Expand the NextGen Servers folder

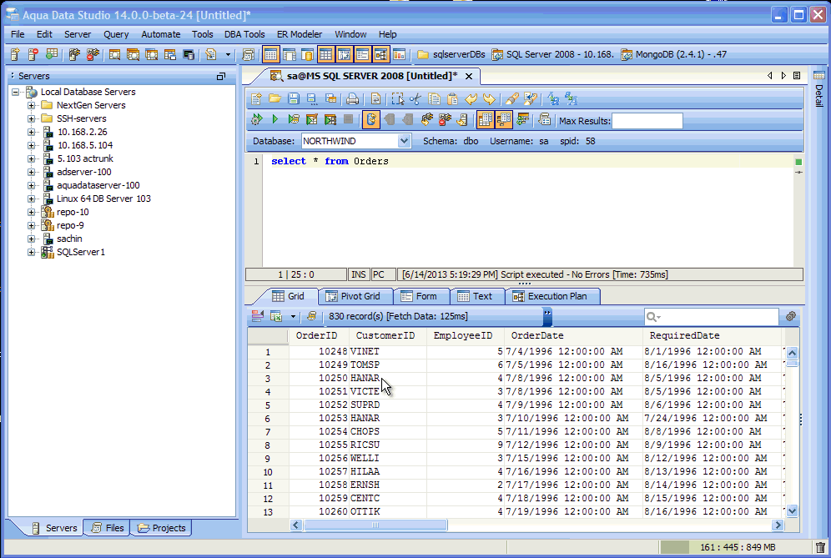click(31, 105)
